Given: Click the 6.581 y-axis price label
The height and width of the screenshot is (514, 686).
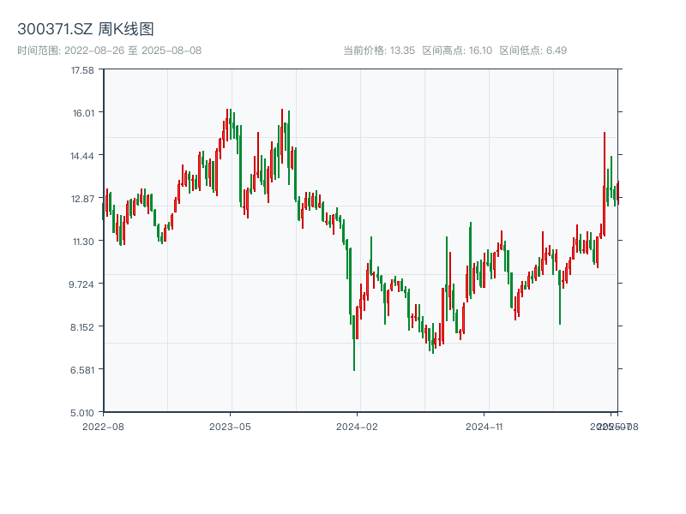Looking at the screenshot, I should click(83, 370).
